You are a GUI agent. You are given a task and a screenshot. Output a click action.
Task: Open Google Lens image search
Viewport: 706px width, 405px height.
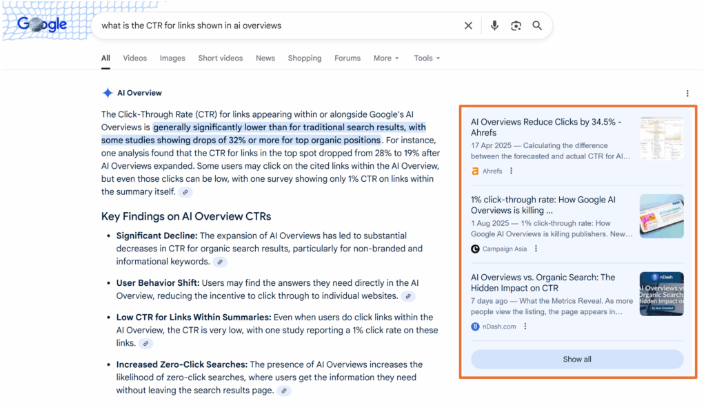coord(516,25)
